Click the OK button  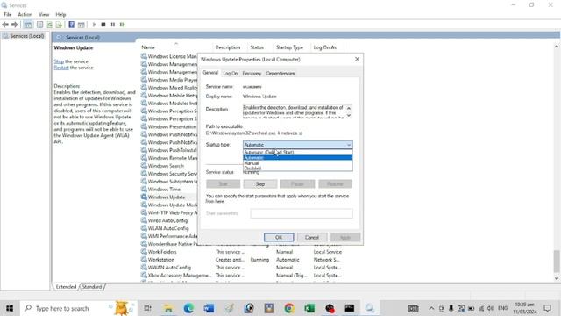tap(279, 237)
